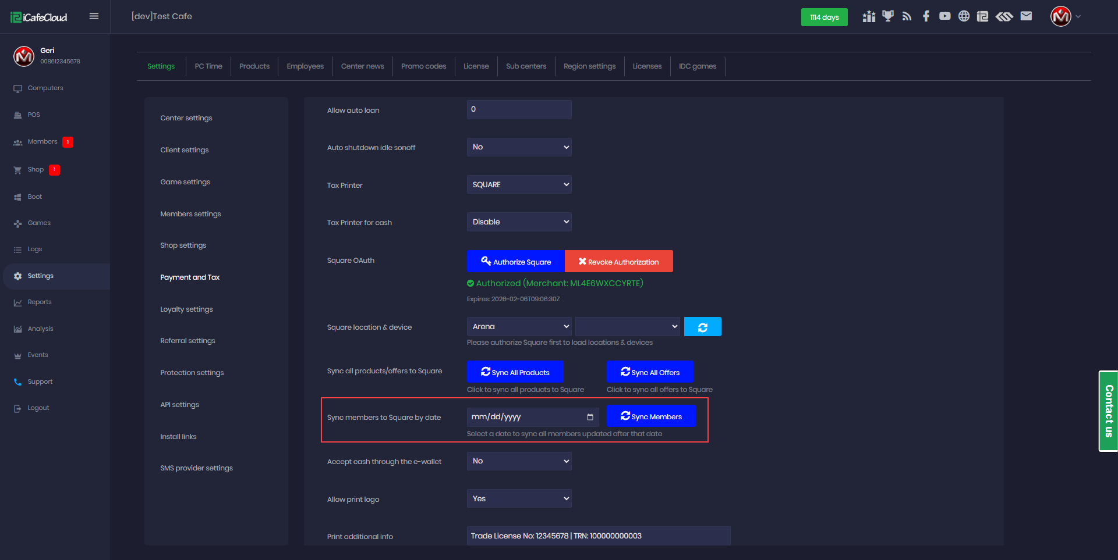Select Loyalty settings in the settings list
Viewport: 1118px width, 560px height.
pos(186,309)
